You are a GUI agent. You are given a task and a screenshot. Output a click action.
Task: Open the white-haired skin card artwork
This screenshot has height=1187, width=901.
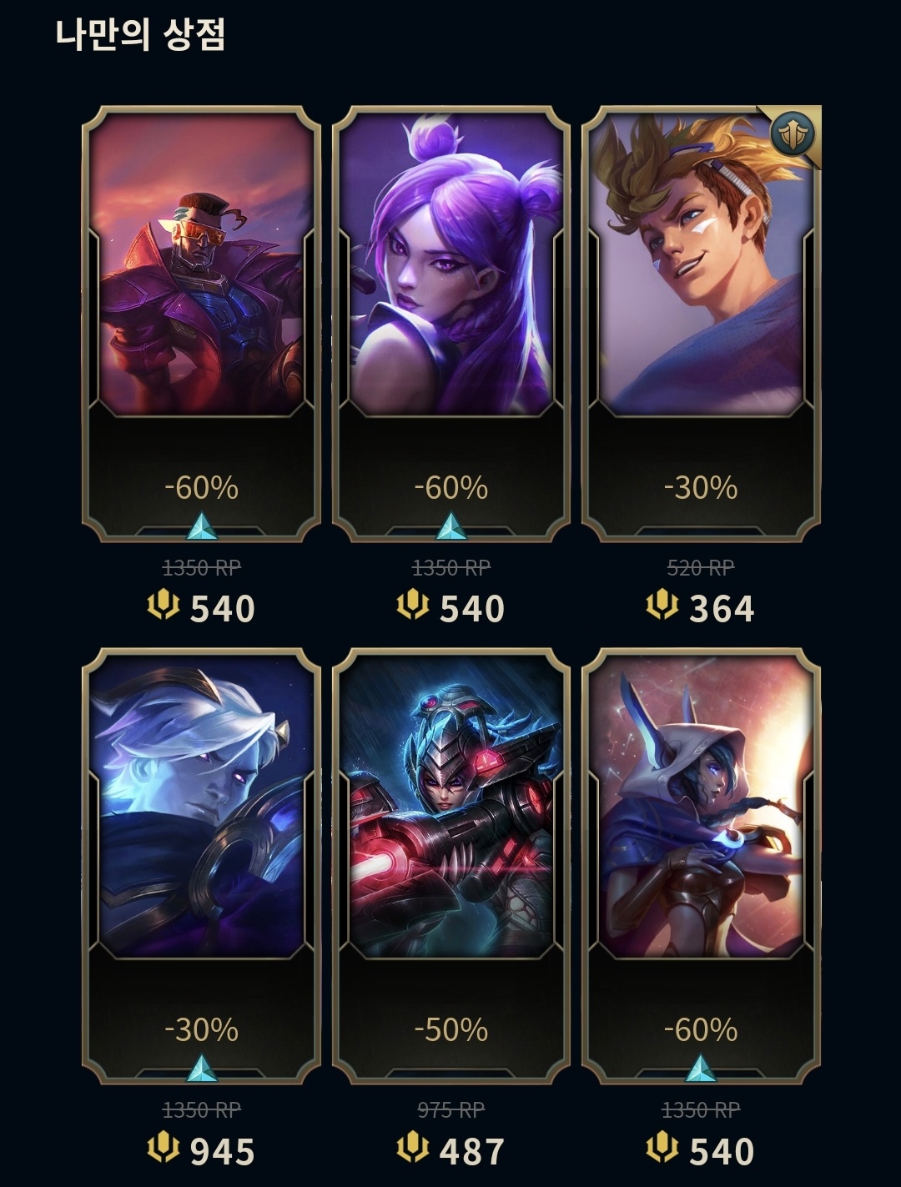[x=201, y=806]
